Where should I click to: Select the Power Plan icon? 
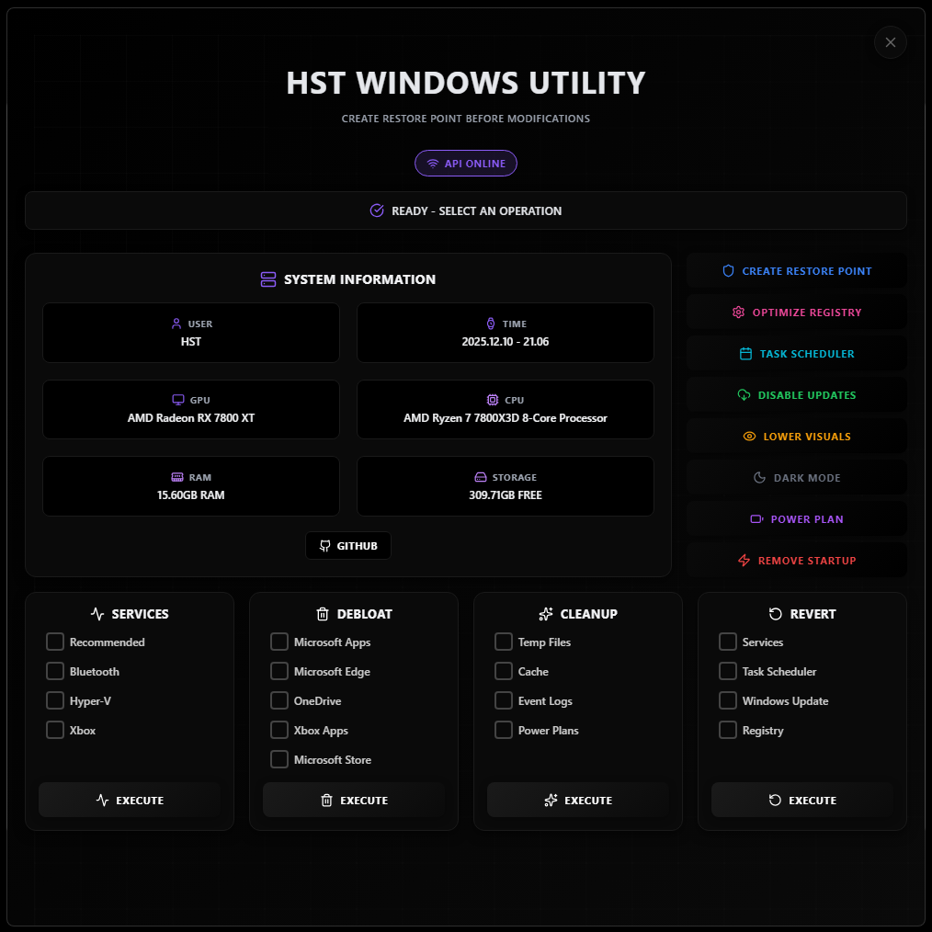(755, 518)
